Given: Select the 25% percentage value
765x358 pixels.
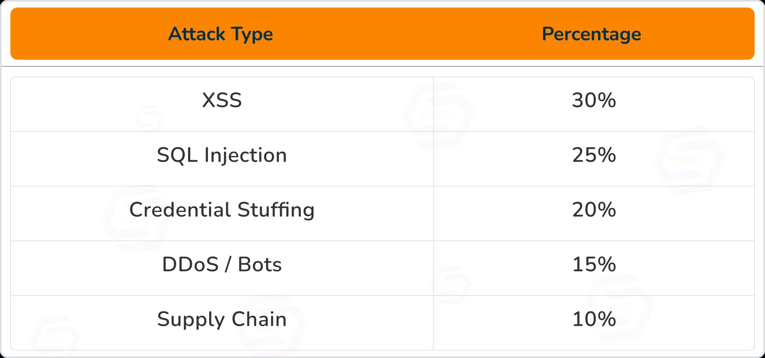Looking at the screenshot, I should (x=594, y=155).
